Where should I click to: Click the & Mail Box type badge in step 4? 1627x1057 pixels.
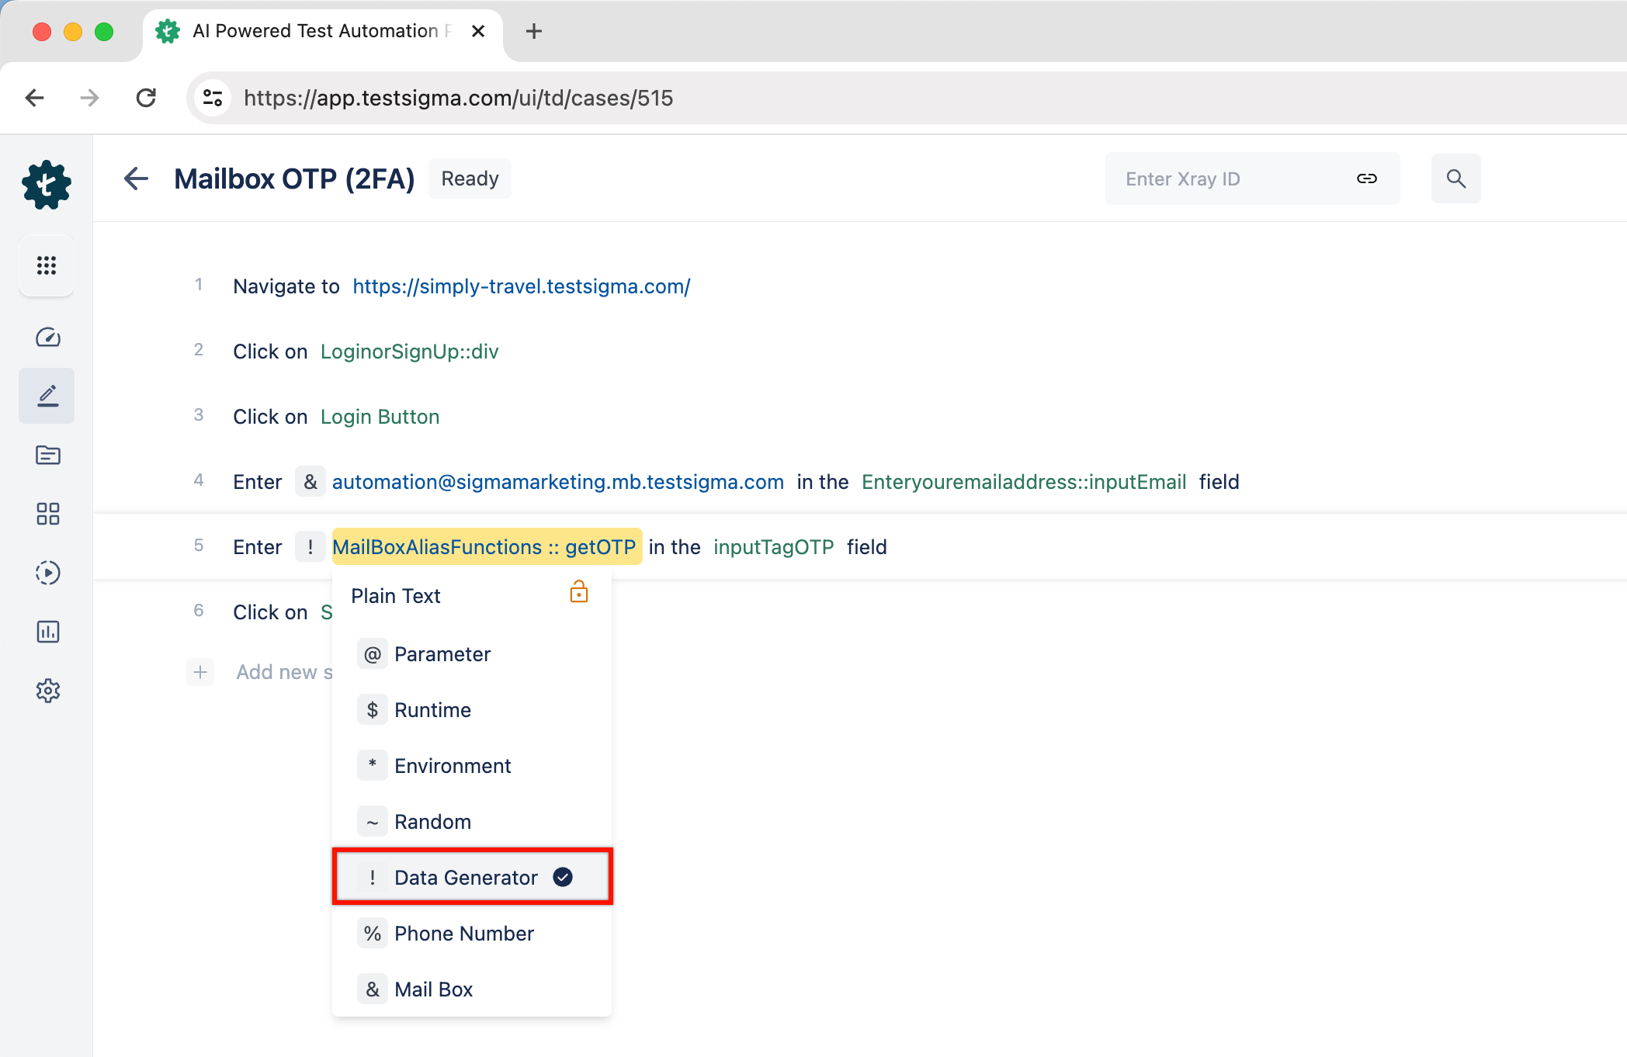310,482
